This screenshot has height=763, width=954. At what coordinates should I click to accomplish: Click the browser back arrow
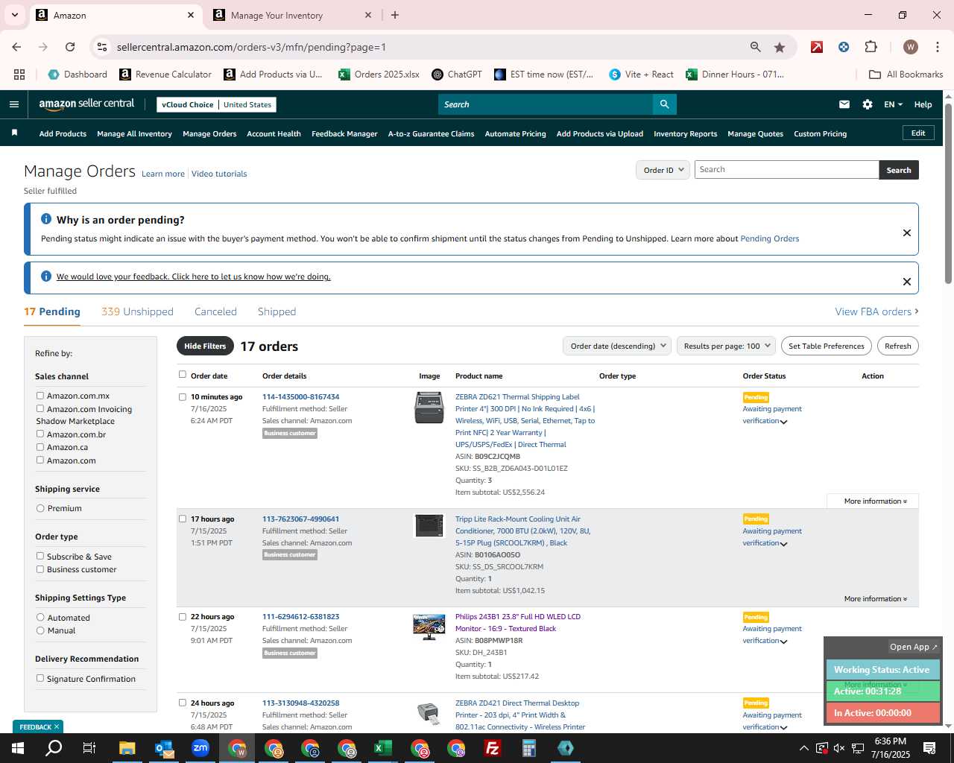(16, 47)
